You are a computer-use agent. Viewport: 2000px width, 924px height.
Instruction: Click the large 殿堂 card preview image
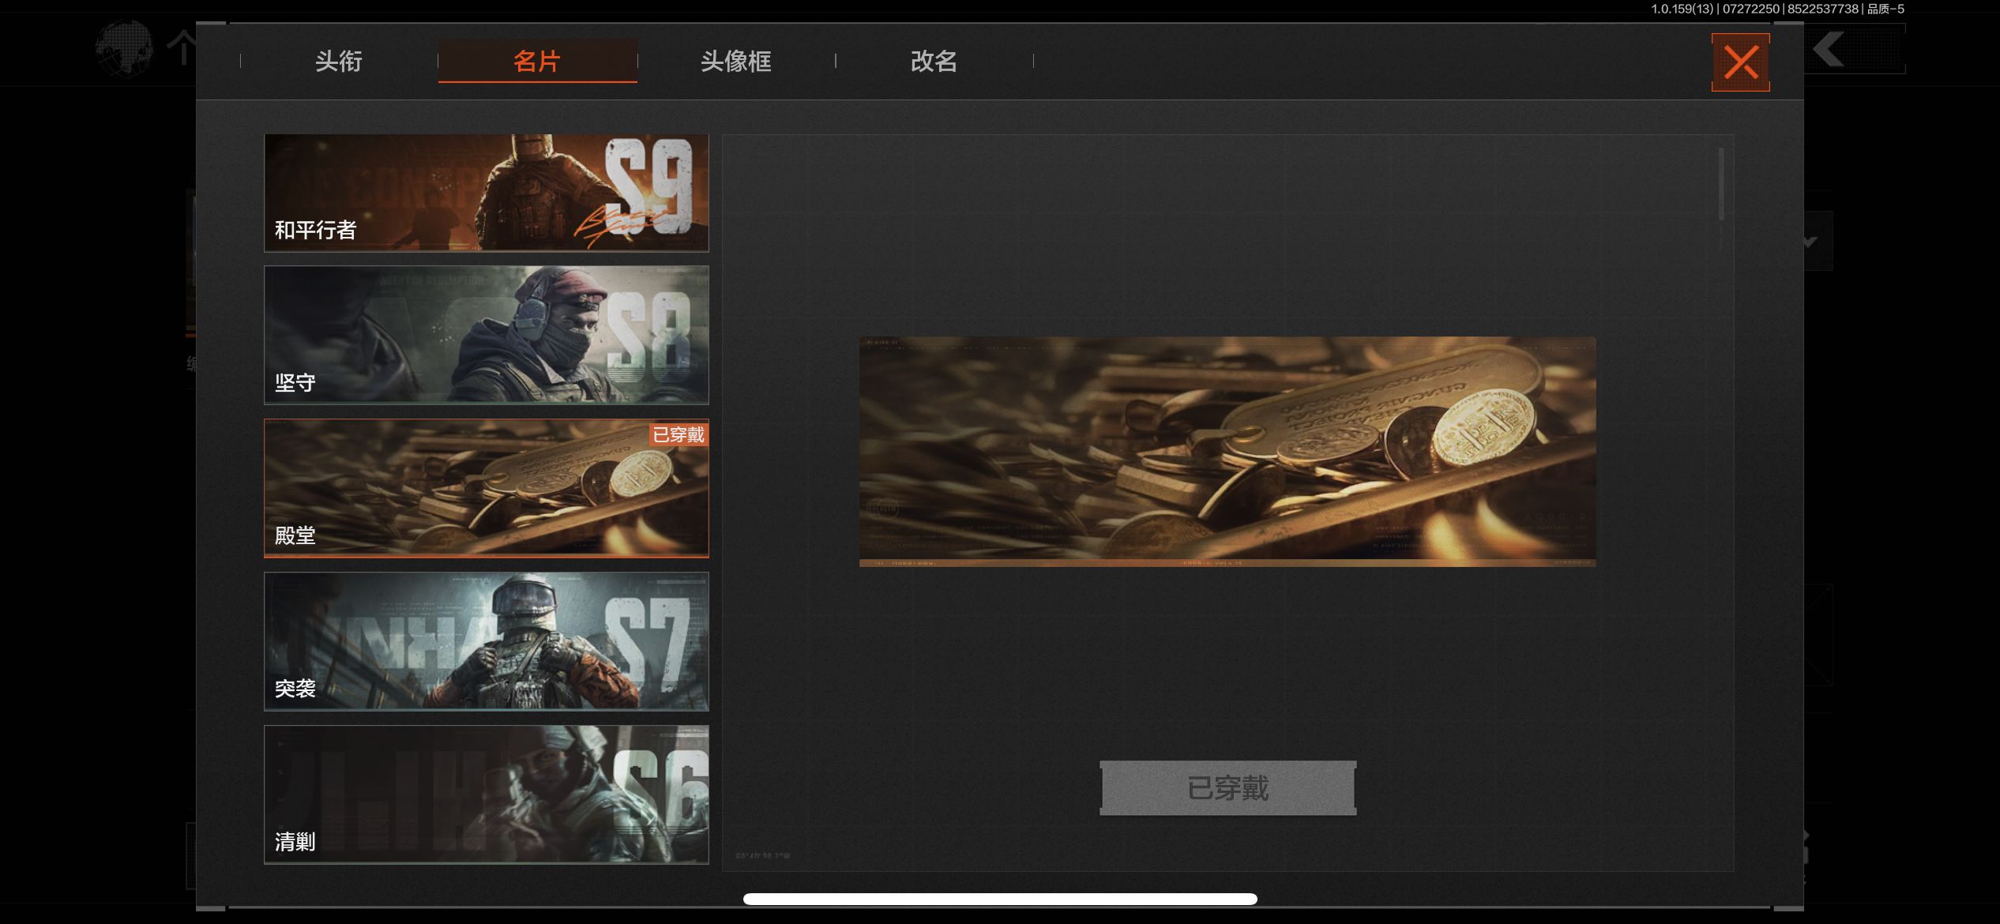click(1226, 452)
